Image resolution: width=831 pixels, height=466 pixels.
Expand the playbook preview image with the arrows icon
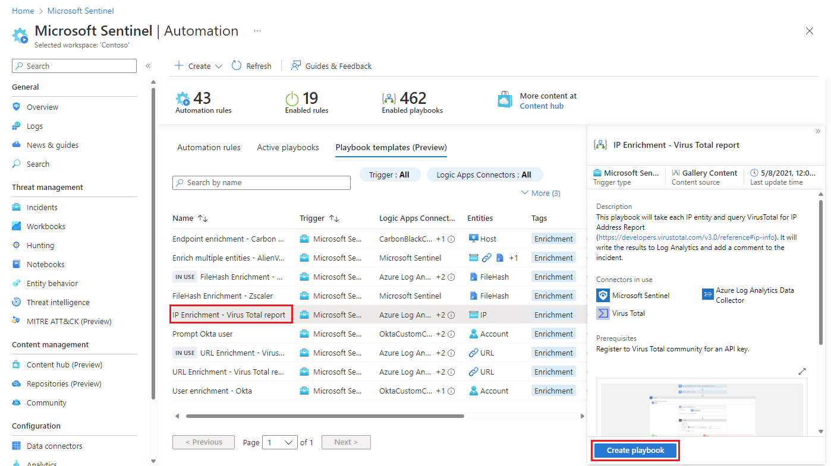coord(802,371)
